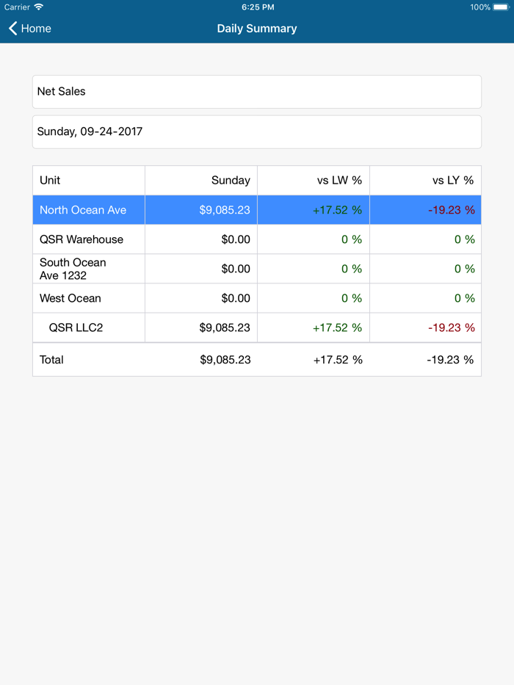
Task: Open the Net Sales metric selector
Action: [x=256, y=91]
